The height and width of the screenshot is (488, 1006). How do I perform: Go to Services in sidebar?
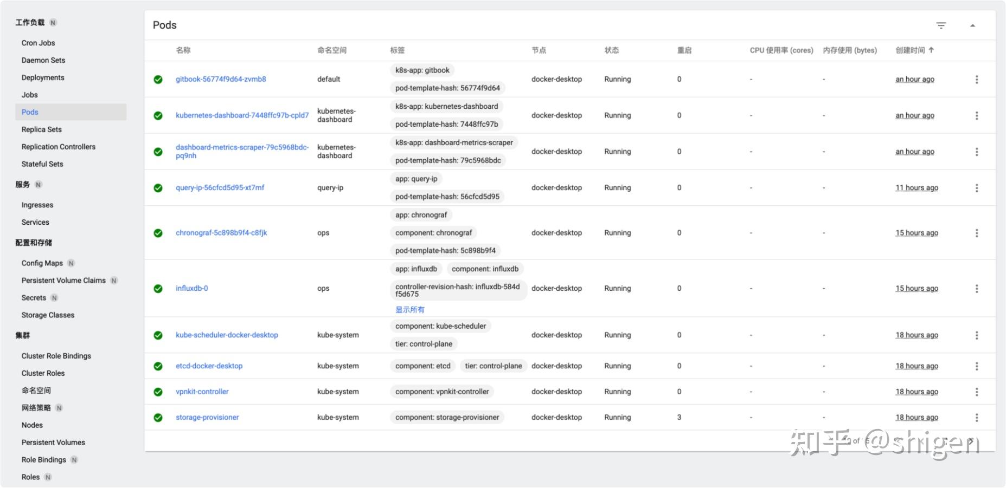pos(35,222)
